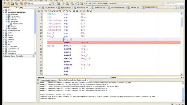Click the Projects panel scrollbar down arrow
The width and height of the screenshot is (187, 105).
(x=35, y=53)
